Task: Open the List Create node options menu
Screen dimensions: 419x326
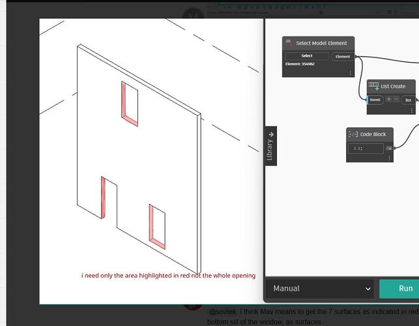Action: tap(412, 110)
